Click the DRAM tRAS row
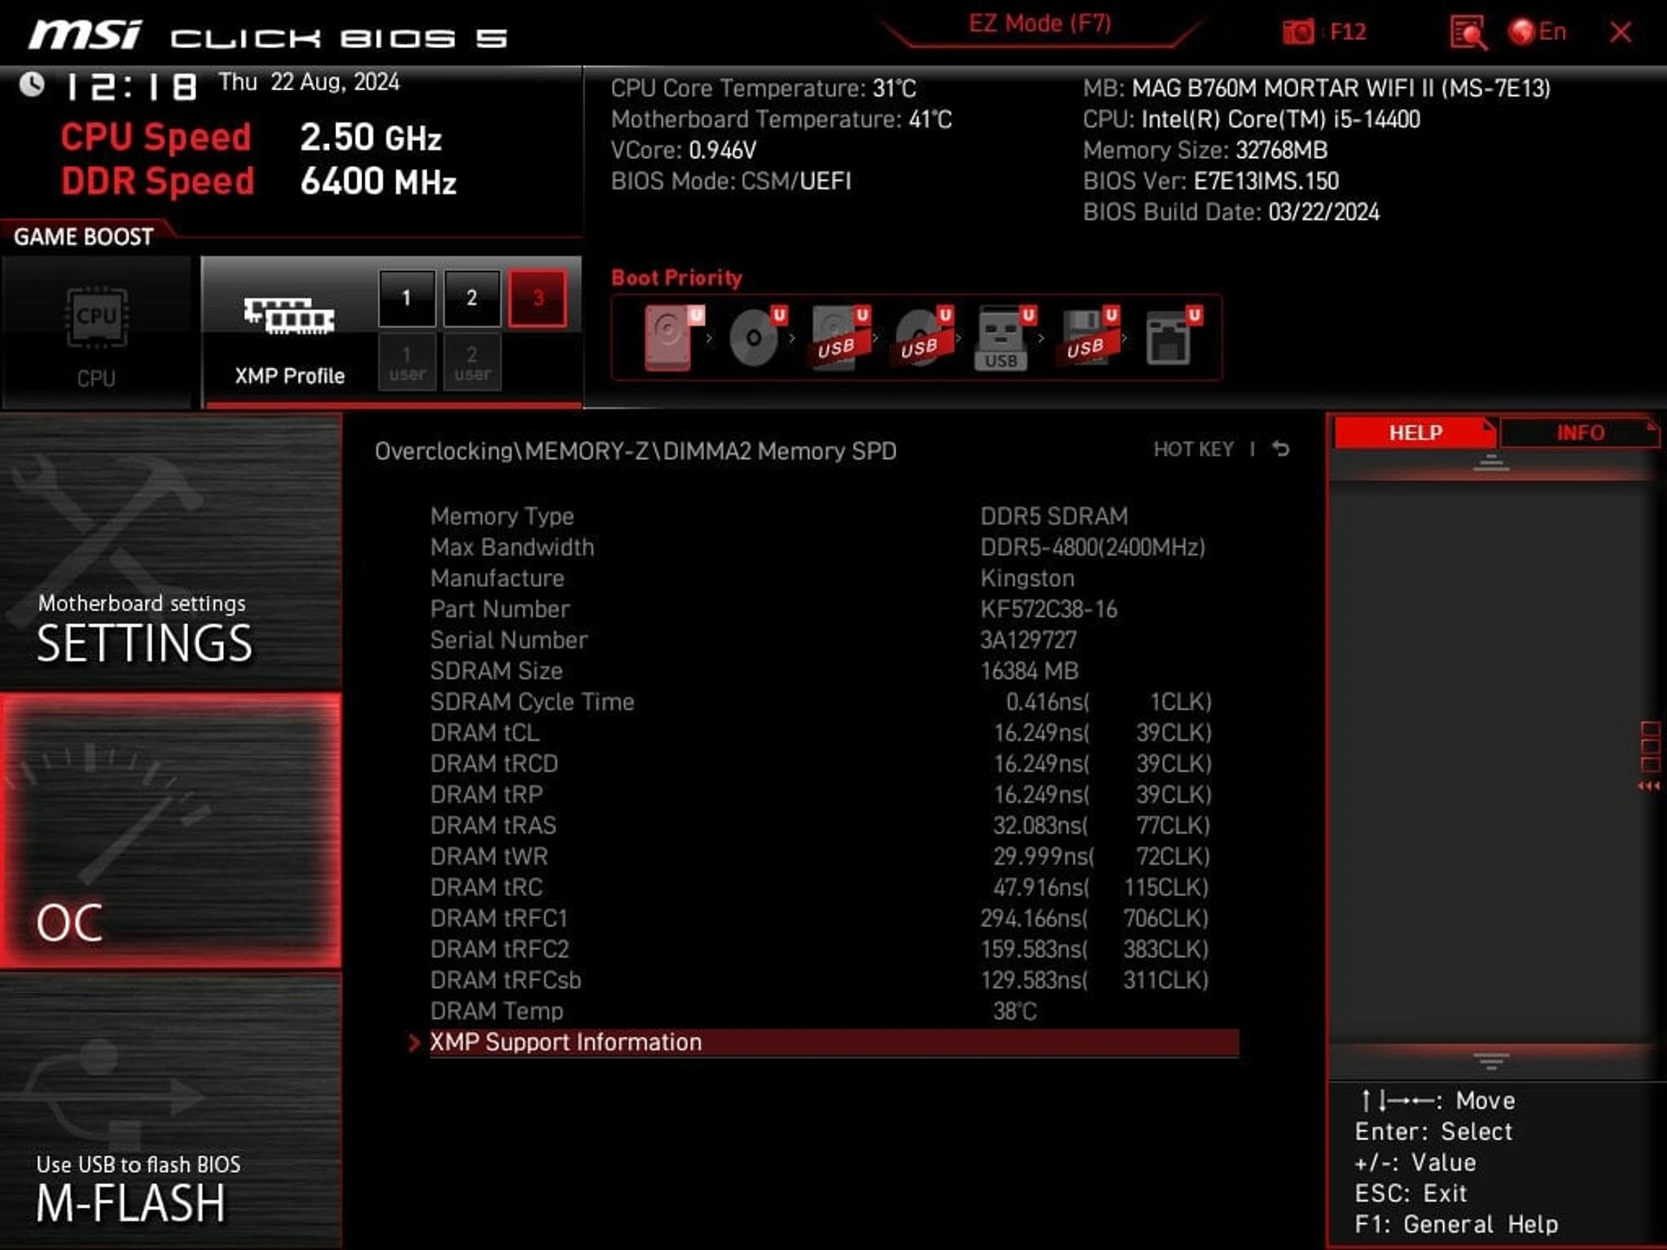This screenshot has height=1250, width=1667. click(833, 826)
